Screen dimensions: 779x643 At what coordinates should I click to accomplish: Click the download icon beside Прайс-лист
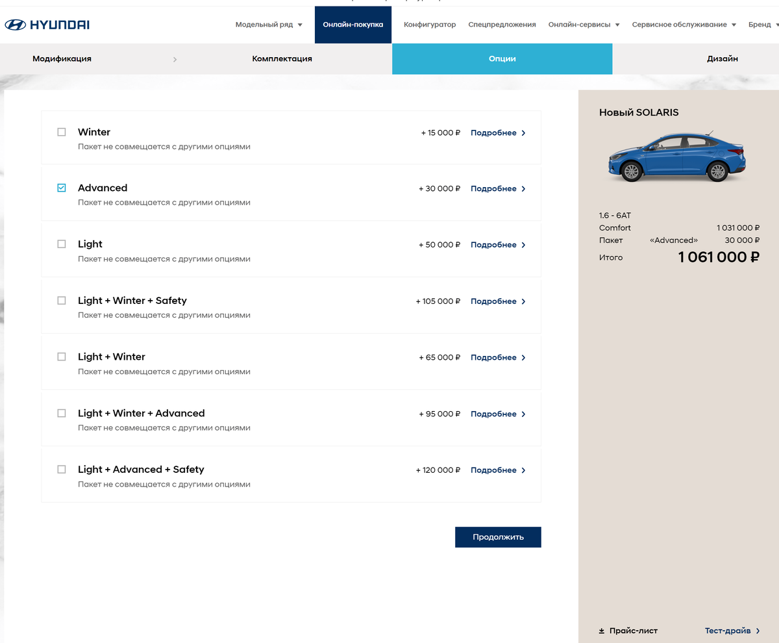point(602,631)
